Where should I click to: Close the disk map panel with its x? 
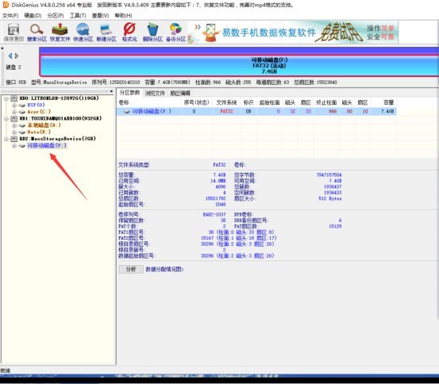pos(2,48)
